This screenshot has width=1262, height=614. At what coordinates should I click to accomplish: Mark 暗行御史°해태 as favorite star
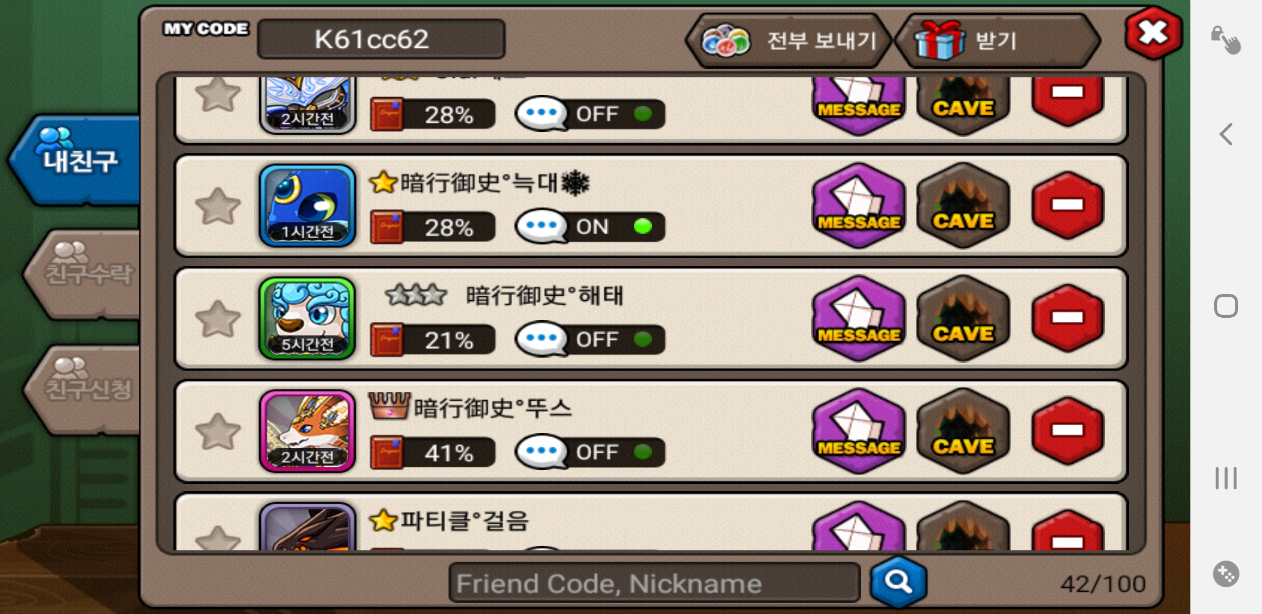tap(218, 318)
